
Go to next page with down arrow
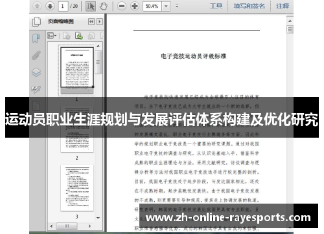click(x=50, y=6)
